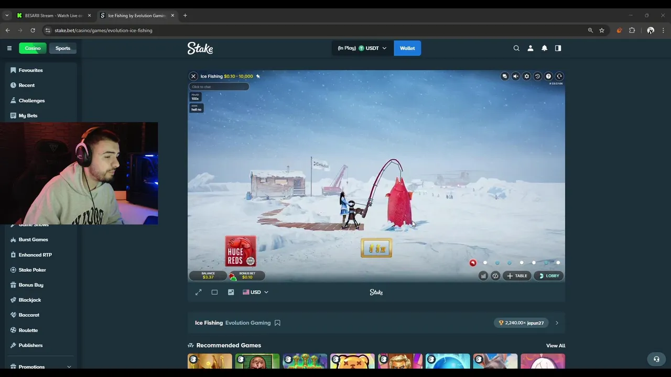Image resolution: width=671 pixels, height=377 pixels.
Task: Click the in-game support headset icon
Action: [559, 76]
